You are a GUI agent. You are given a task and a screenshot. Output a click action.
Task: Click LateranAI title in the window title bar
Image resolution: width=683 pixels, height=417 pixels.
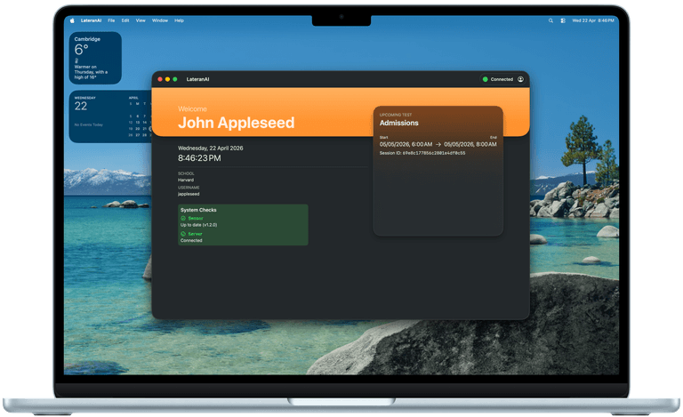tap(197, 79)
